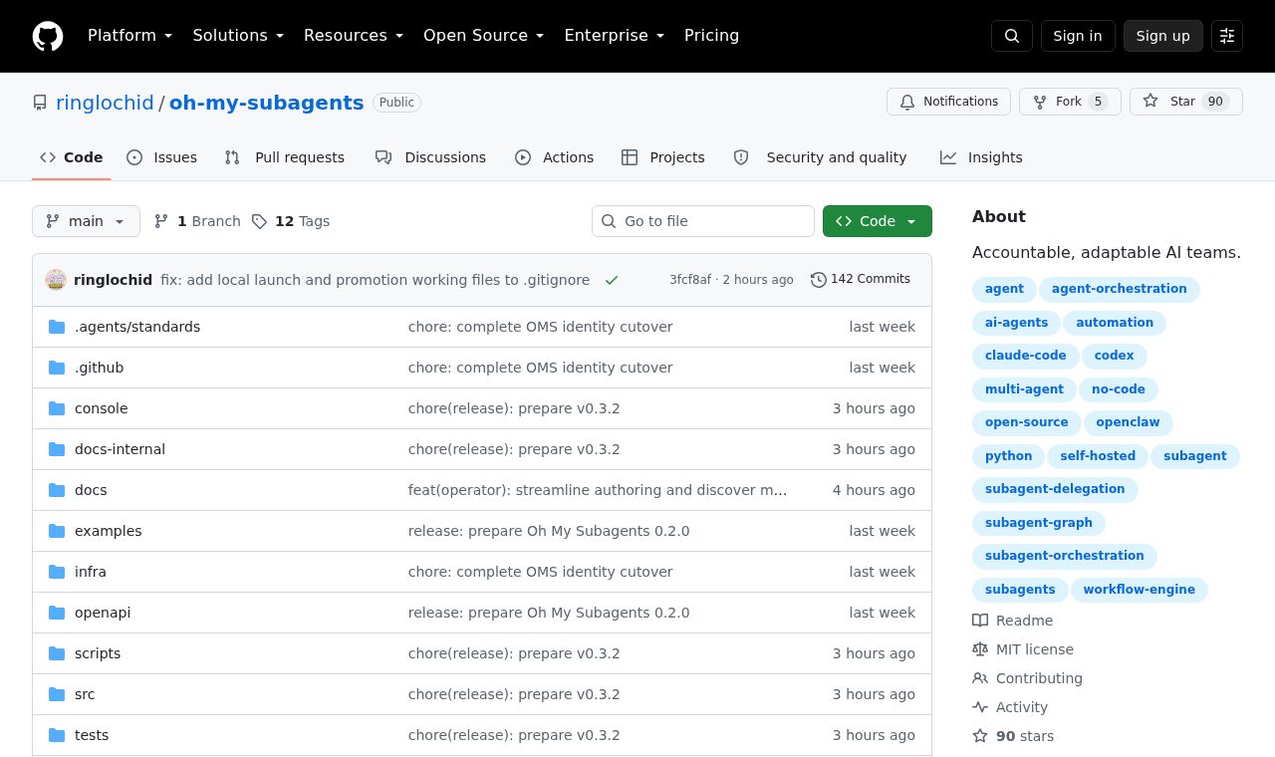Screen dimensions: 1275x757
Task: Click the folder icon beside openapi
Action: 57,613
